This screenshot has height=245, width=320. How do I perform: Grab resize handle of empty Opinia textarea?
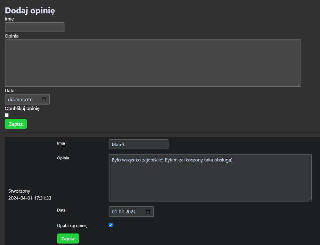[x=299, y=84]
